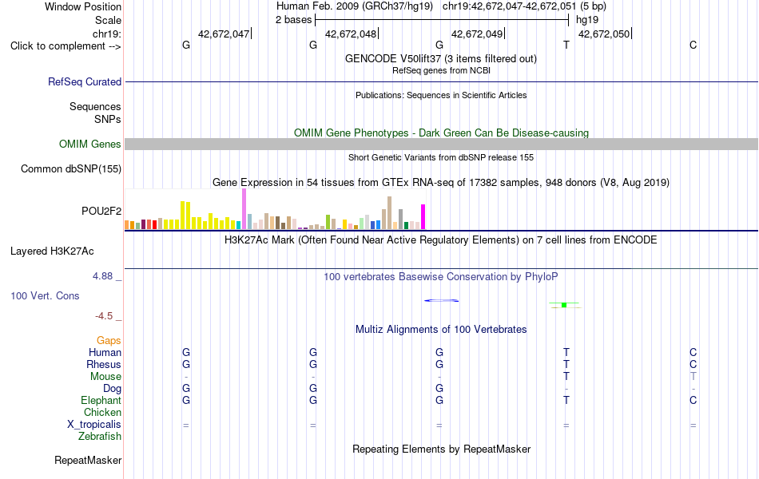Click base C in the complement row
Viewport: 759px width, 479px height.
point(693,45)
